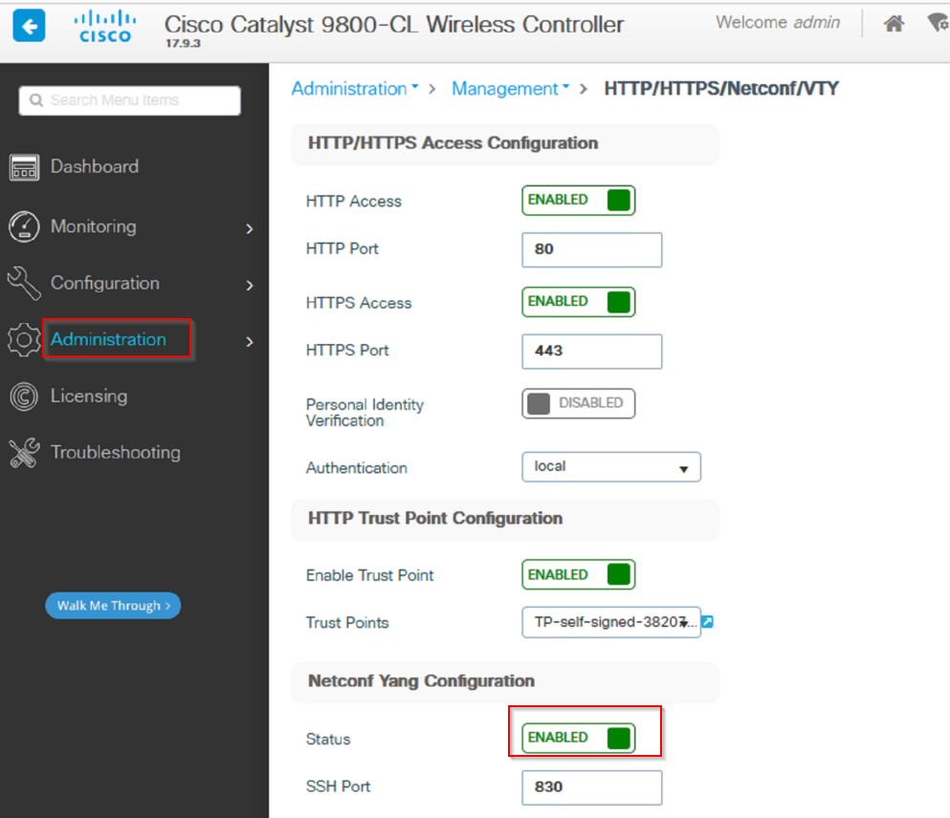Click the Walk Me Through button
The width and height of the screenshot is (950, 818).
113,606
